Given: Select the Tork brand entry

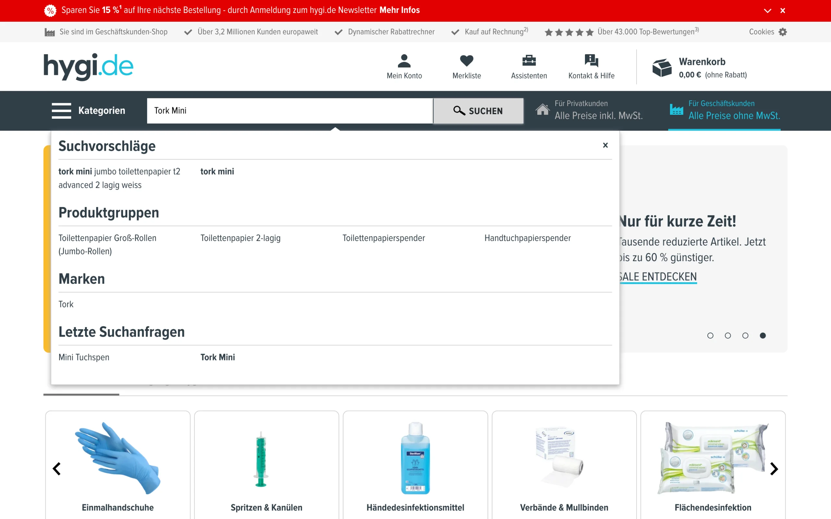Looking at the screenshot, I should point(66,304).
